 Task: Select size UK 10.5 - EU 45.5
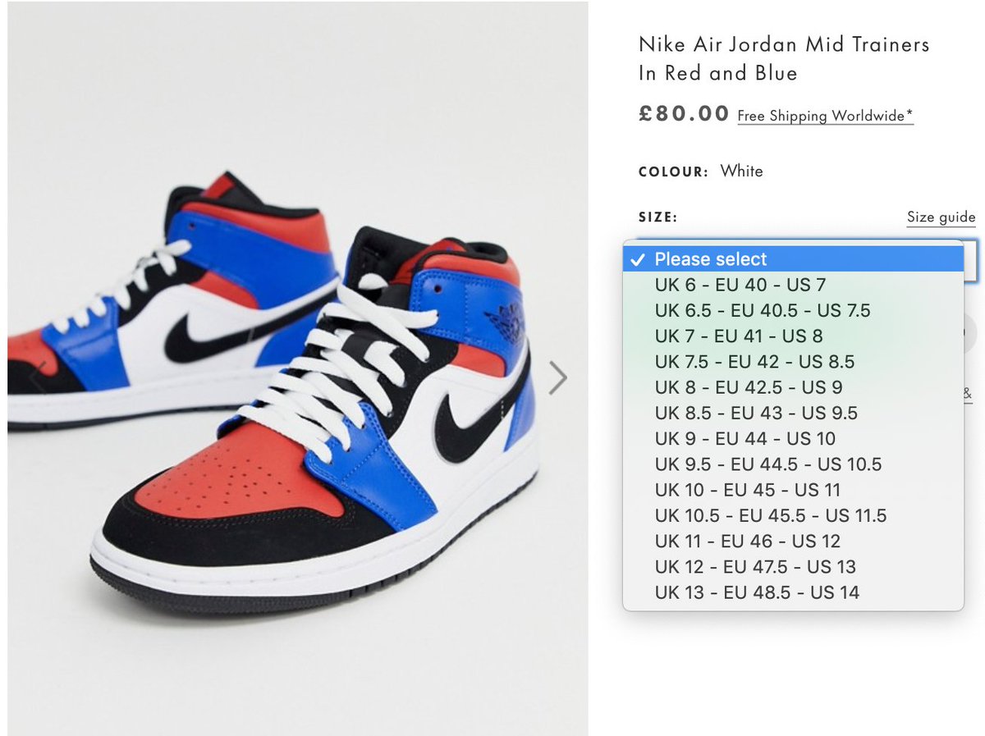pyautogui.click(x=793, y=515)
